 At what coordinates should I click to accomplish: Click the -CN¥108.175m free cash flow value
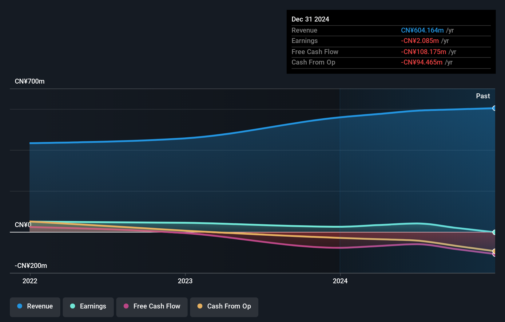coord(423,52)
